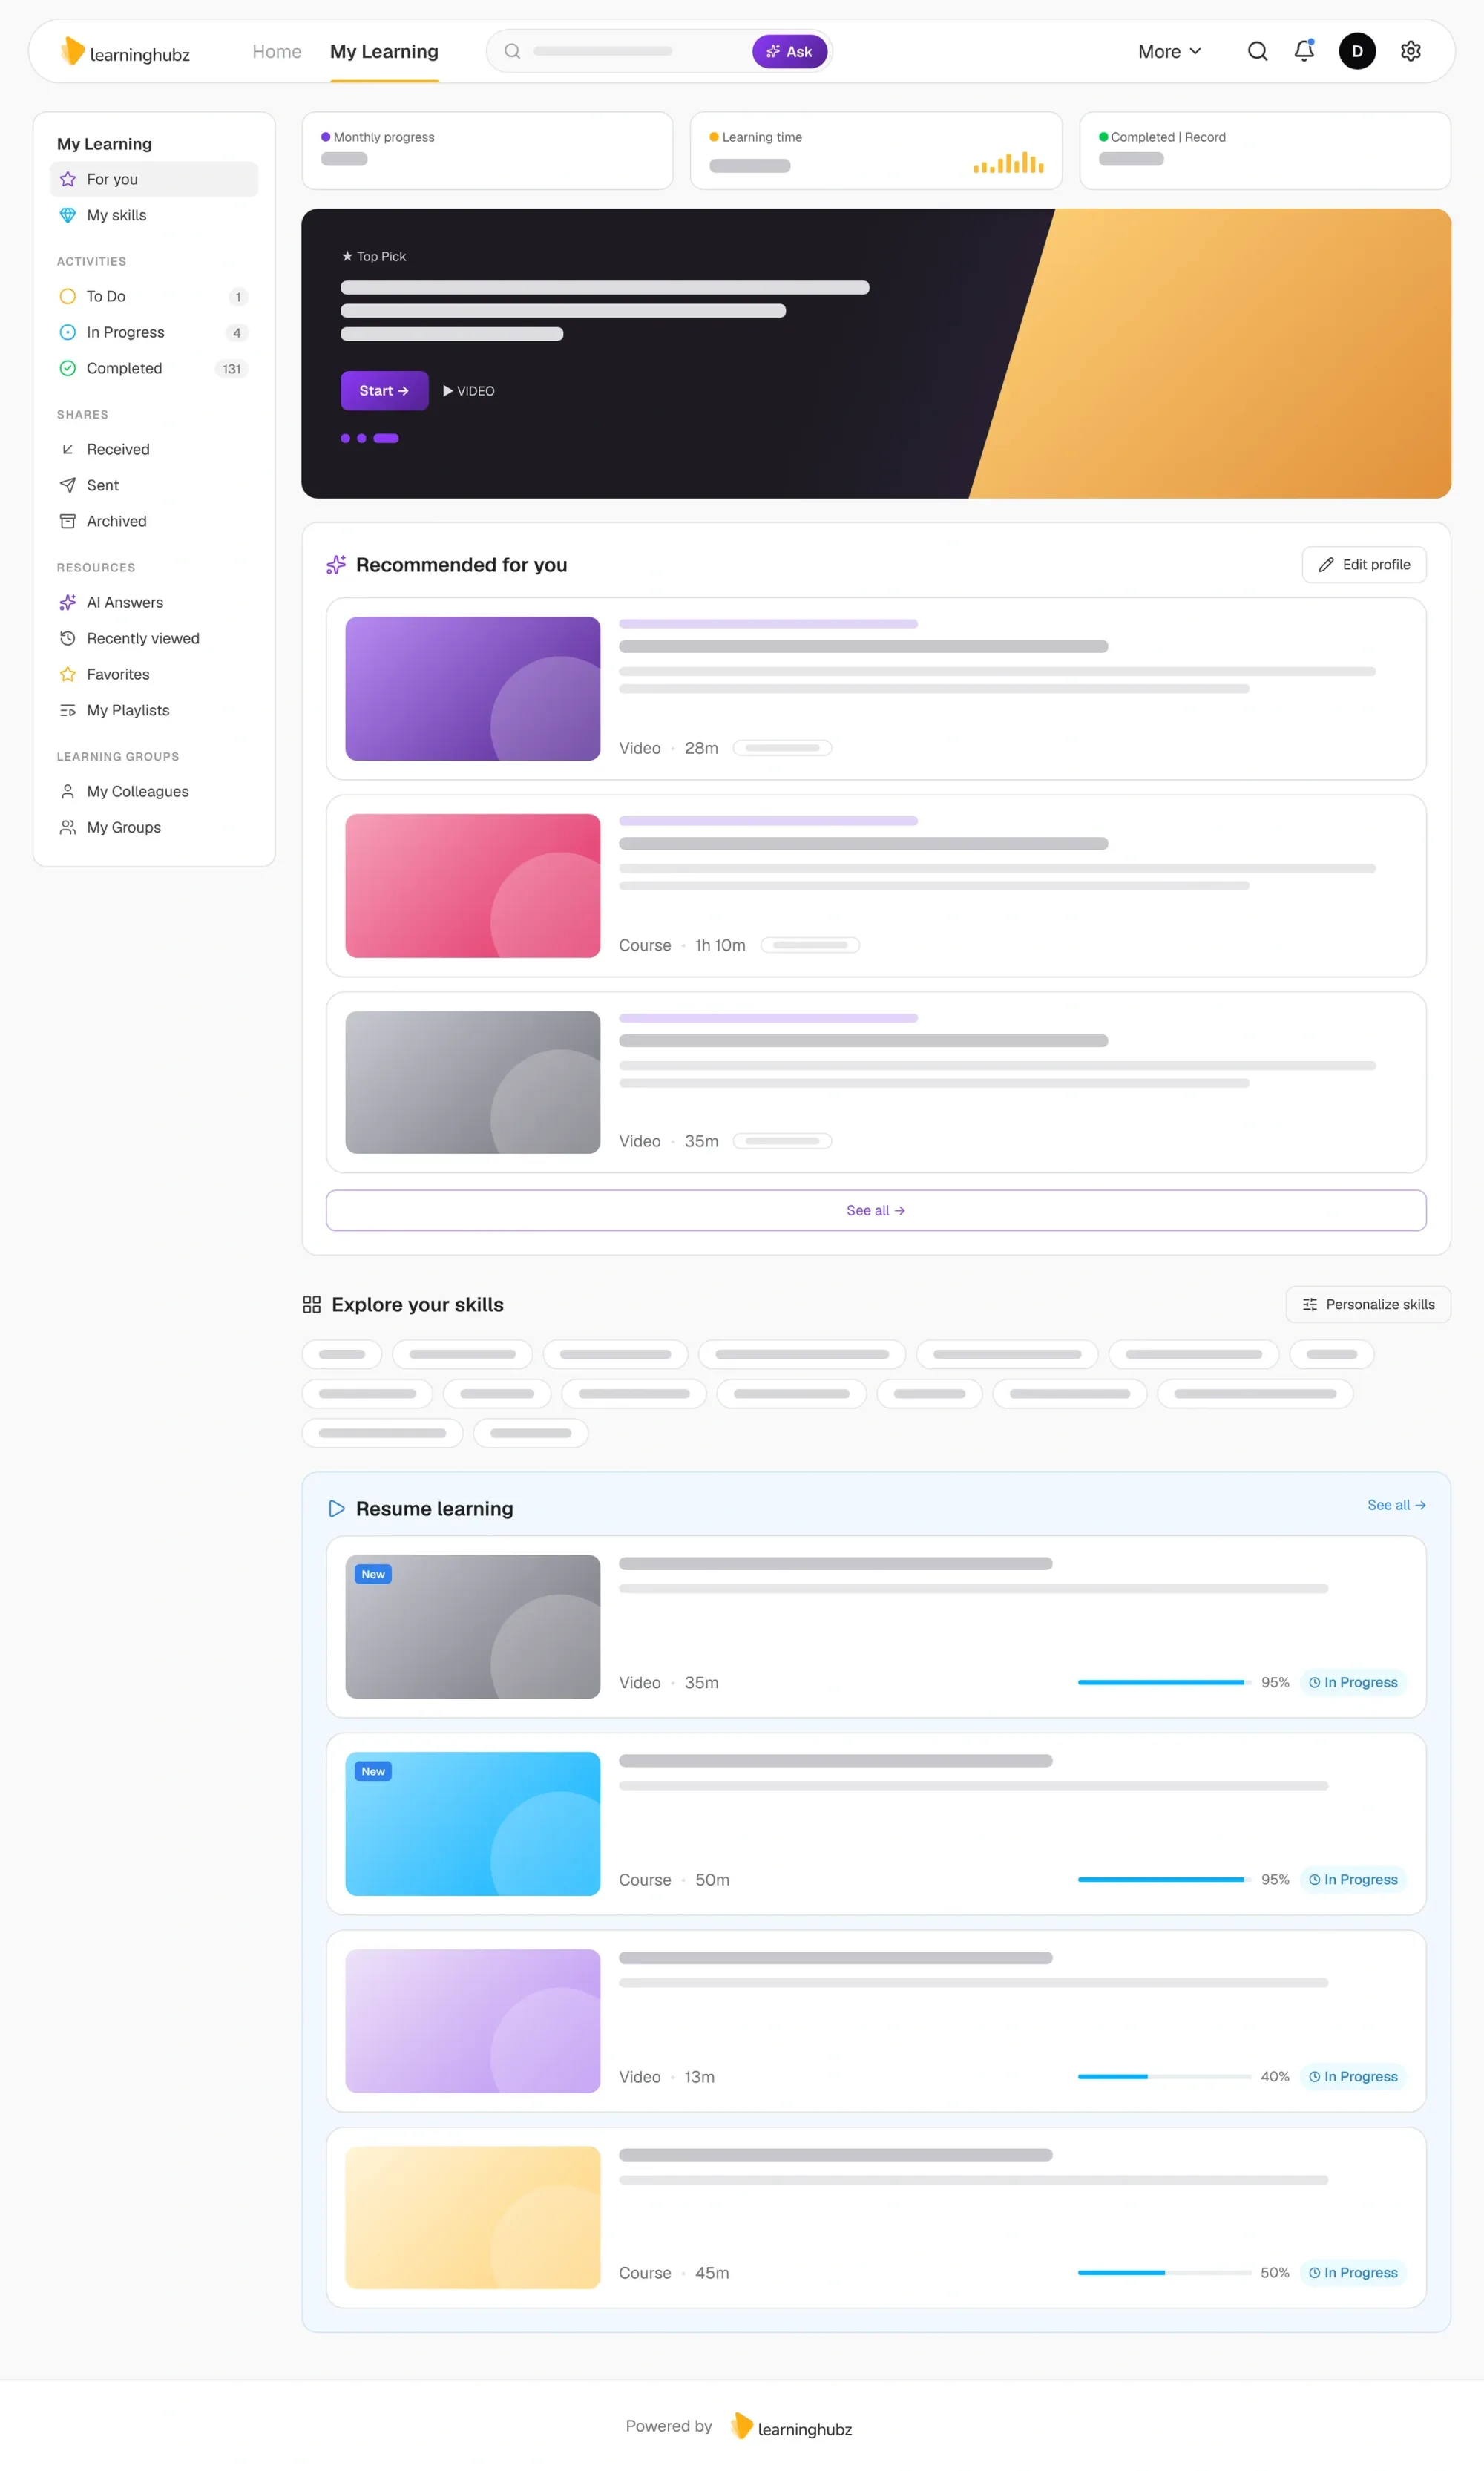This screenshot has width=1484, height=2471.
Task: Click Personalize skills button
Action: tap(1367, 1304)
